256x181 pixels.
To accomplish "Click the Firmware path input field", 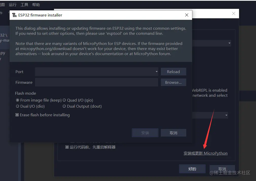I will point(97,82).
